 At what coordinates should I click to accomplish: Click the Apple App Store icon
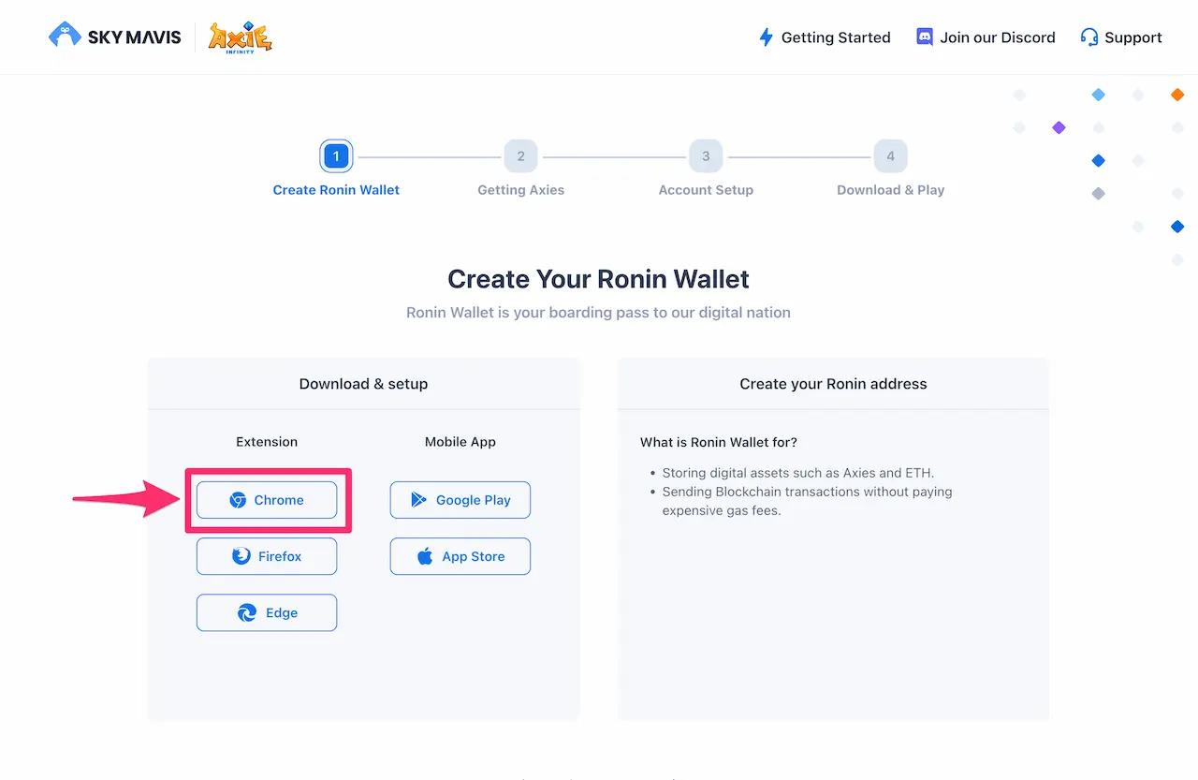tap(425, 556)
